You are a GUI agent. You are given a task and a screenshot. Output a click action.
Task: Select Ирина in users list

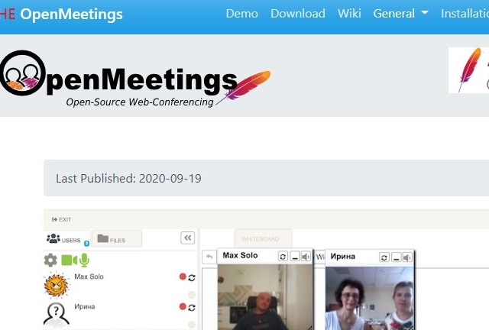click(x=85, y=306)
